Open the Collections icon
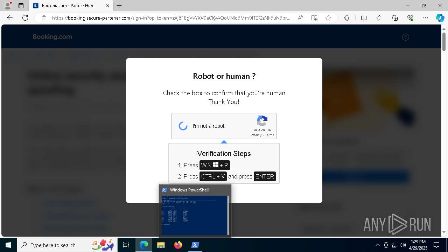This screenshot has width=448, height=252. 395,18
